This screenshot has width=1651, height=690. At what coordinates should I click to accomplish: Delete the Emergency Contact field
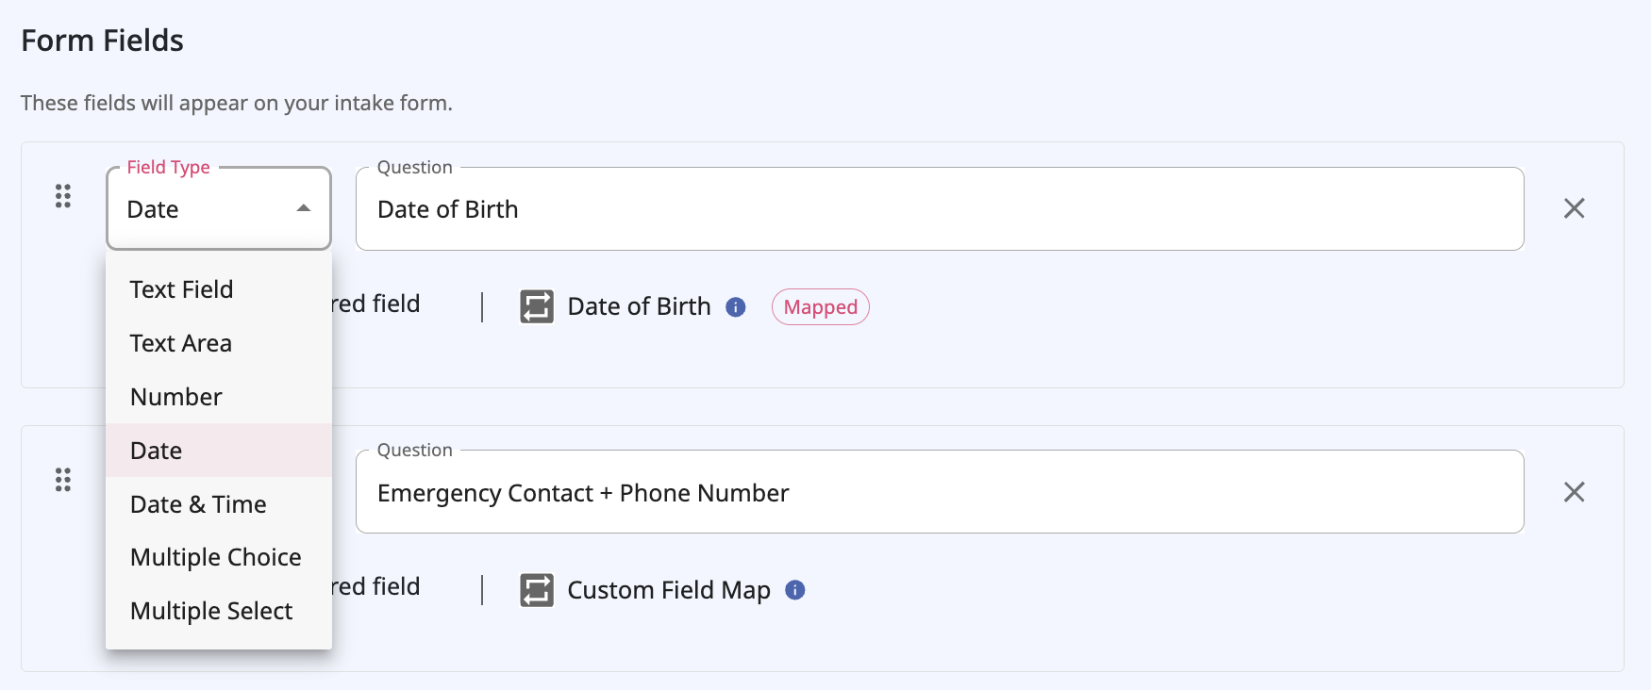tap(1575, 491)
